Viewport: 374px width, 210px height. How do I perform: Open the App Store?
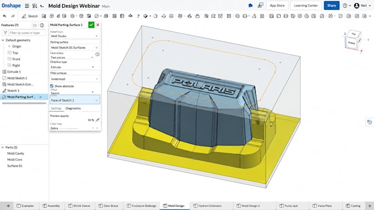click(277, 5)
